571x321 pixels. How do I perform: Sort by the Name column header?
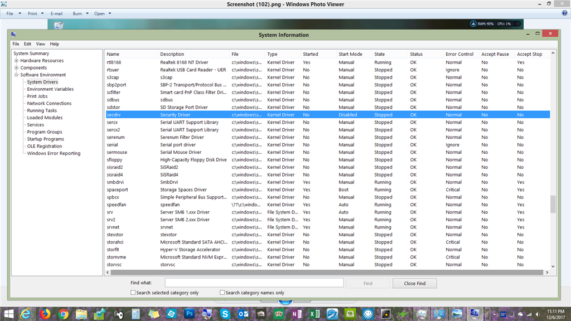point(131,54)
